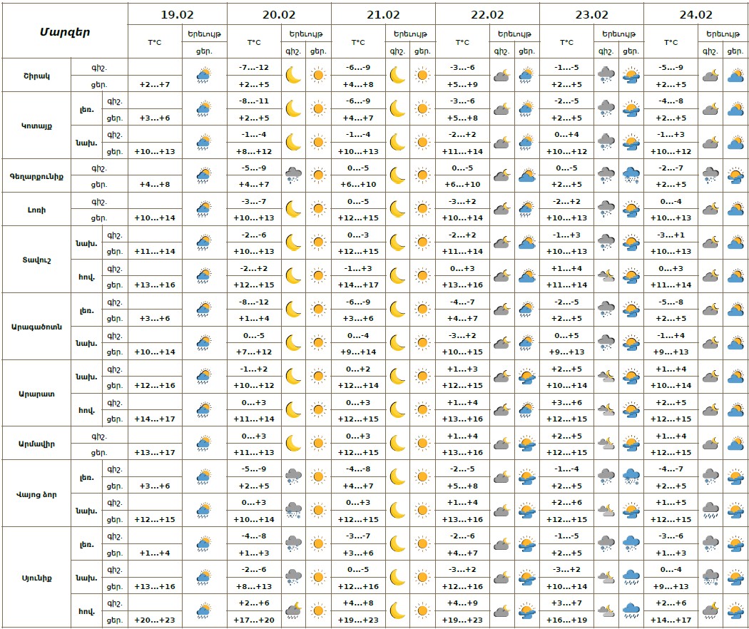The width and height of the screenshot is (749, 629).
Task: Select the 19.02 date column header
Action: [177, 14]
